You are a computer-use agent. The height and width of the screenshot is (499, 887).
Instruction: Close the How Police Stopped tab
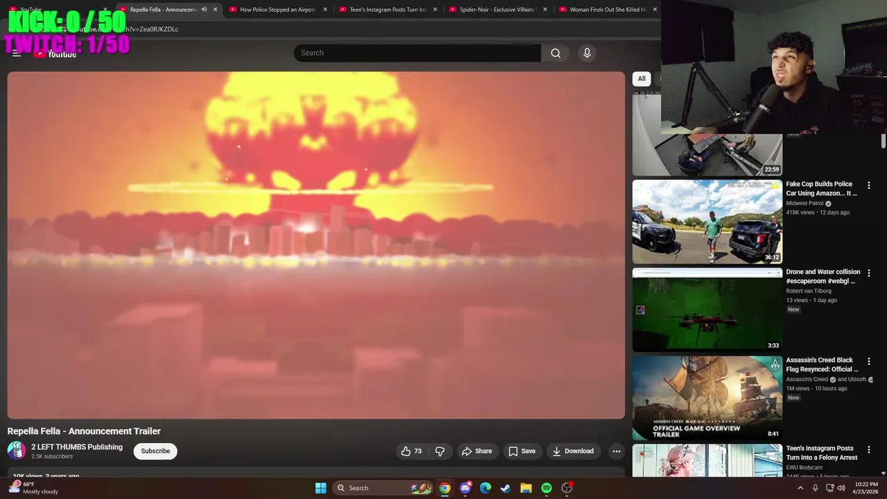[x=325, y=10]
